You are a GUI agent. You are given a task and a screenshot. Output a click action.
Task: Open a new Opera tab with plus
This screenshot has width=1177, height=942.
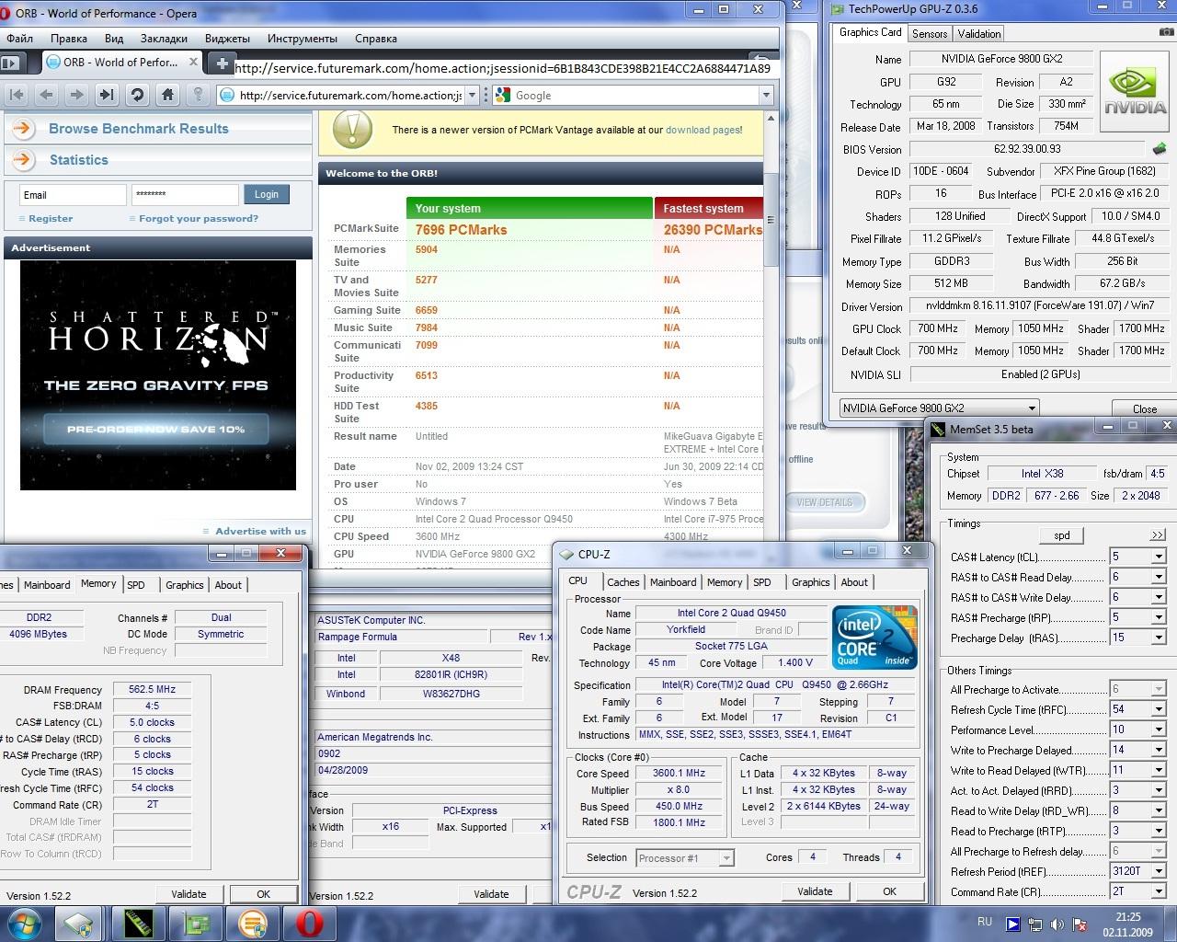tap(222, 63)
